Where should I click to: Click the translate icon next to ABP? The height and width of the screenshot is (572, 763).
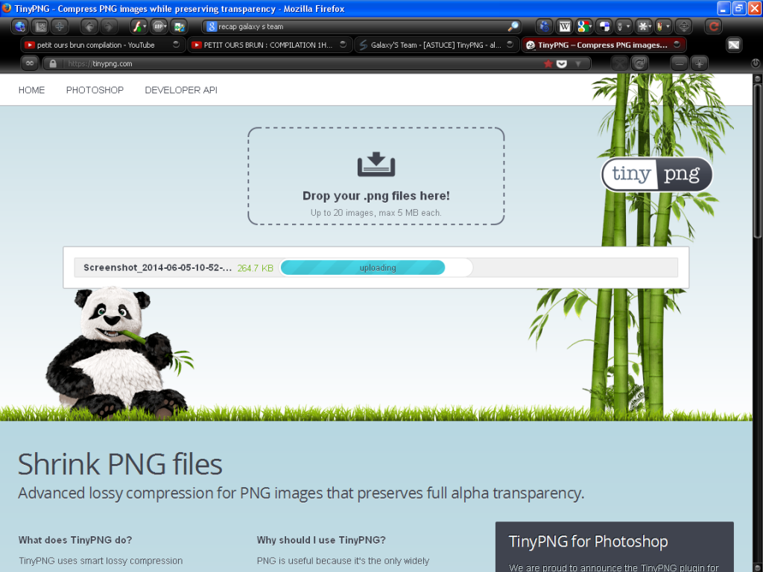pos(179,26)
